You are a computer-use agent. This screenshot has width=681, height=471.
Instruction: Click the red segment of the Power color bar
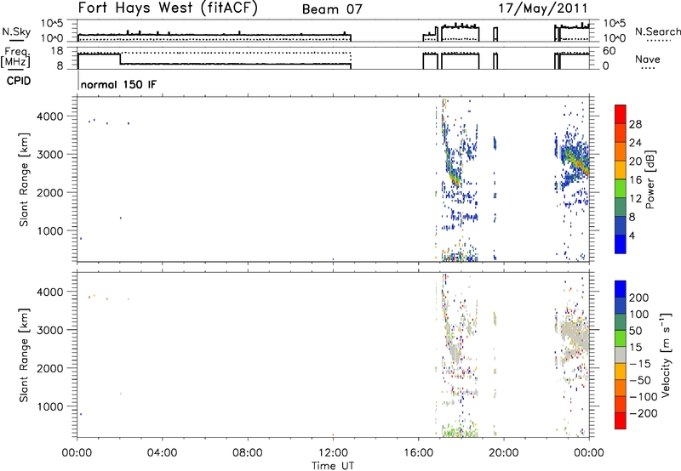tap(621, 115)
